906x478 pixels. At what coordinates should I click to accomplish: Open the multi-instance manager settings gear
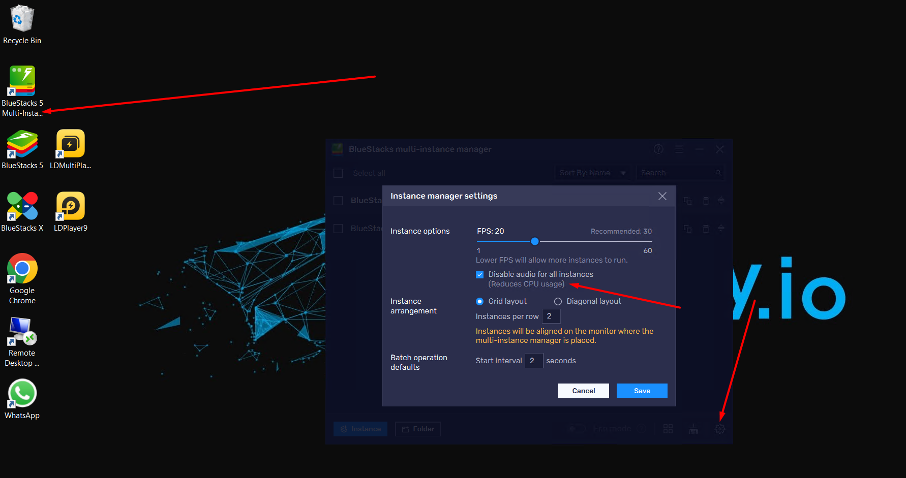pos(720,429)
